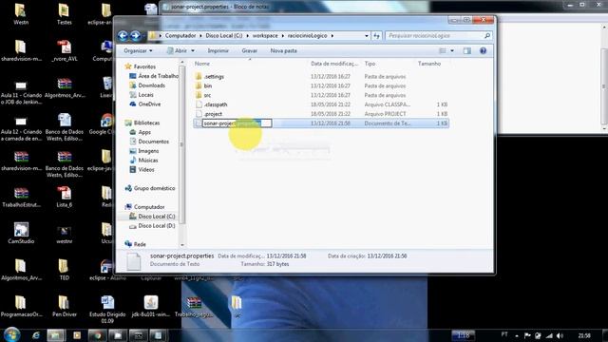Open Documentos library in the navigation pane

point(154,142)
